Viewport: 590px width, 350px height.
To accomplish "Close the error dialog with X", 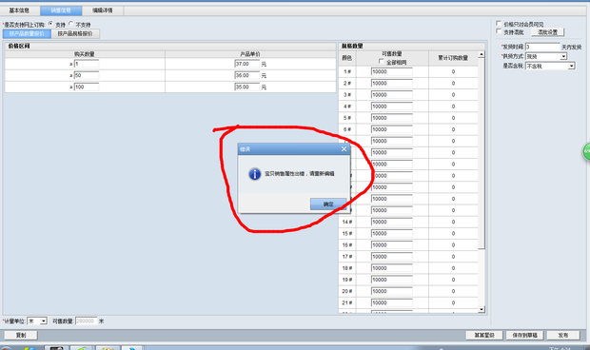I will tap(344, 149).
